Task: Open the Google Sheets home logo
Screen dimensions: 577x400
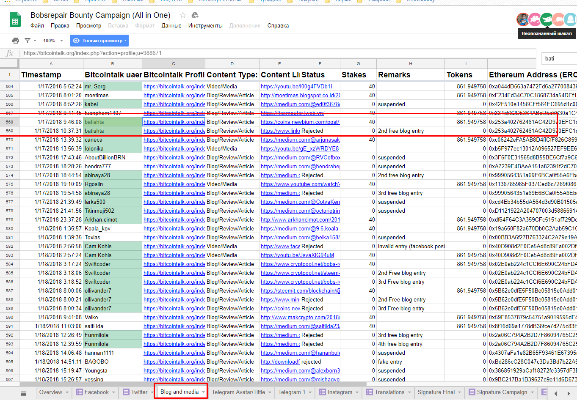Action: (15, 20)
